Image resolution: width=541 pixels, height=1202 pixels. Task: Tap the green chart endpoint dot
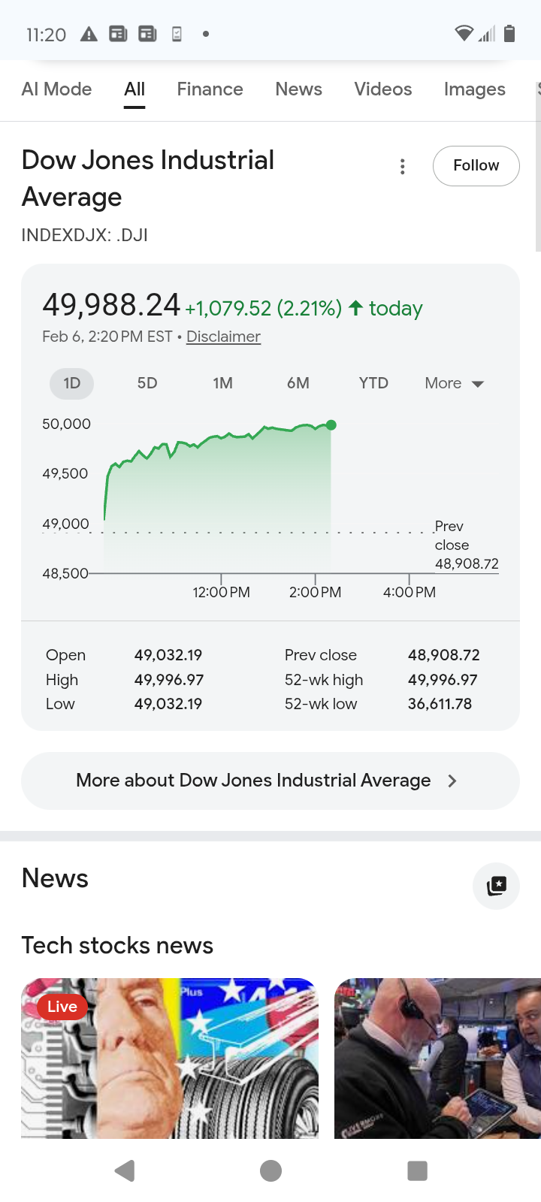click(x=331, y=425)
